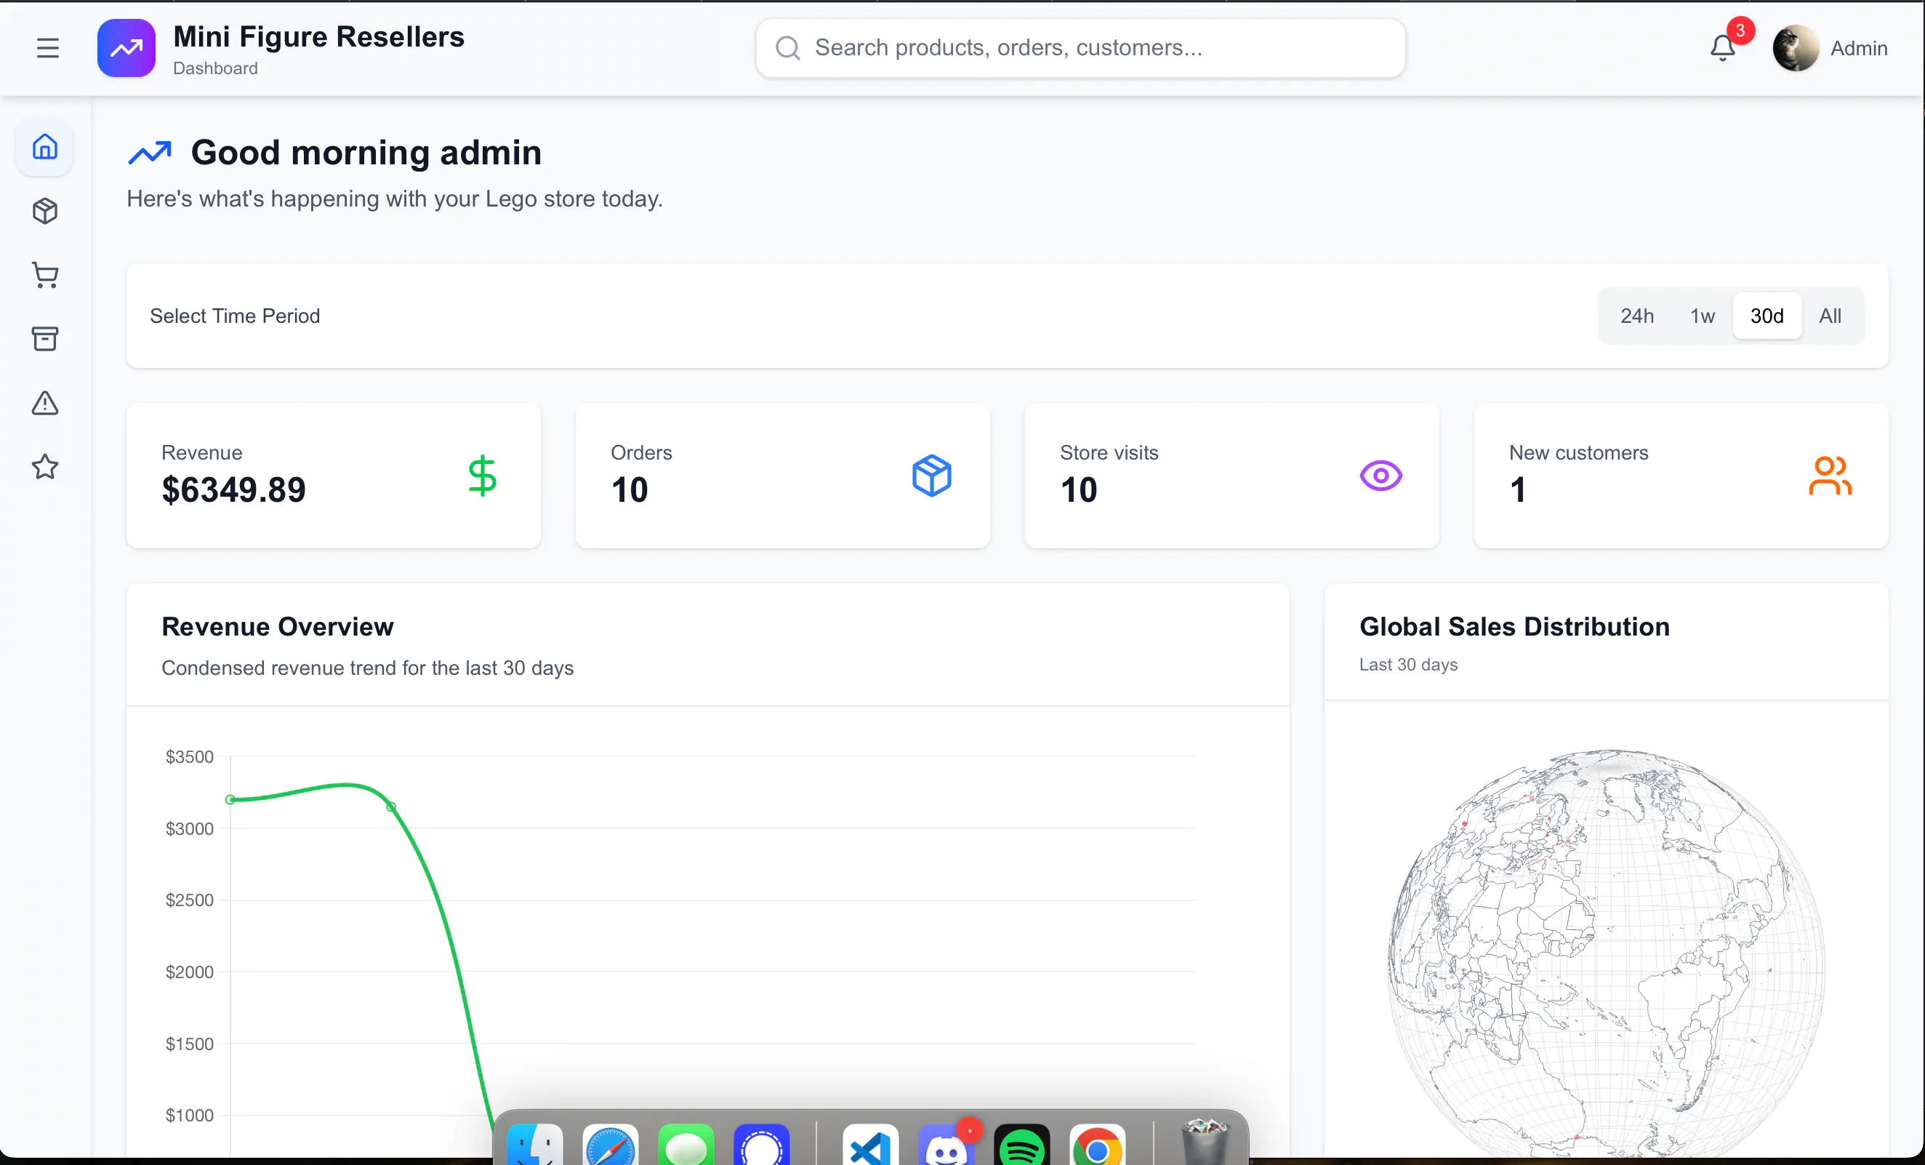Click the blue box icon in Orders card
The width and height of the screenshot is (1925, 1165).
931,476
